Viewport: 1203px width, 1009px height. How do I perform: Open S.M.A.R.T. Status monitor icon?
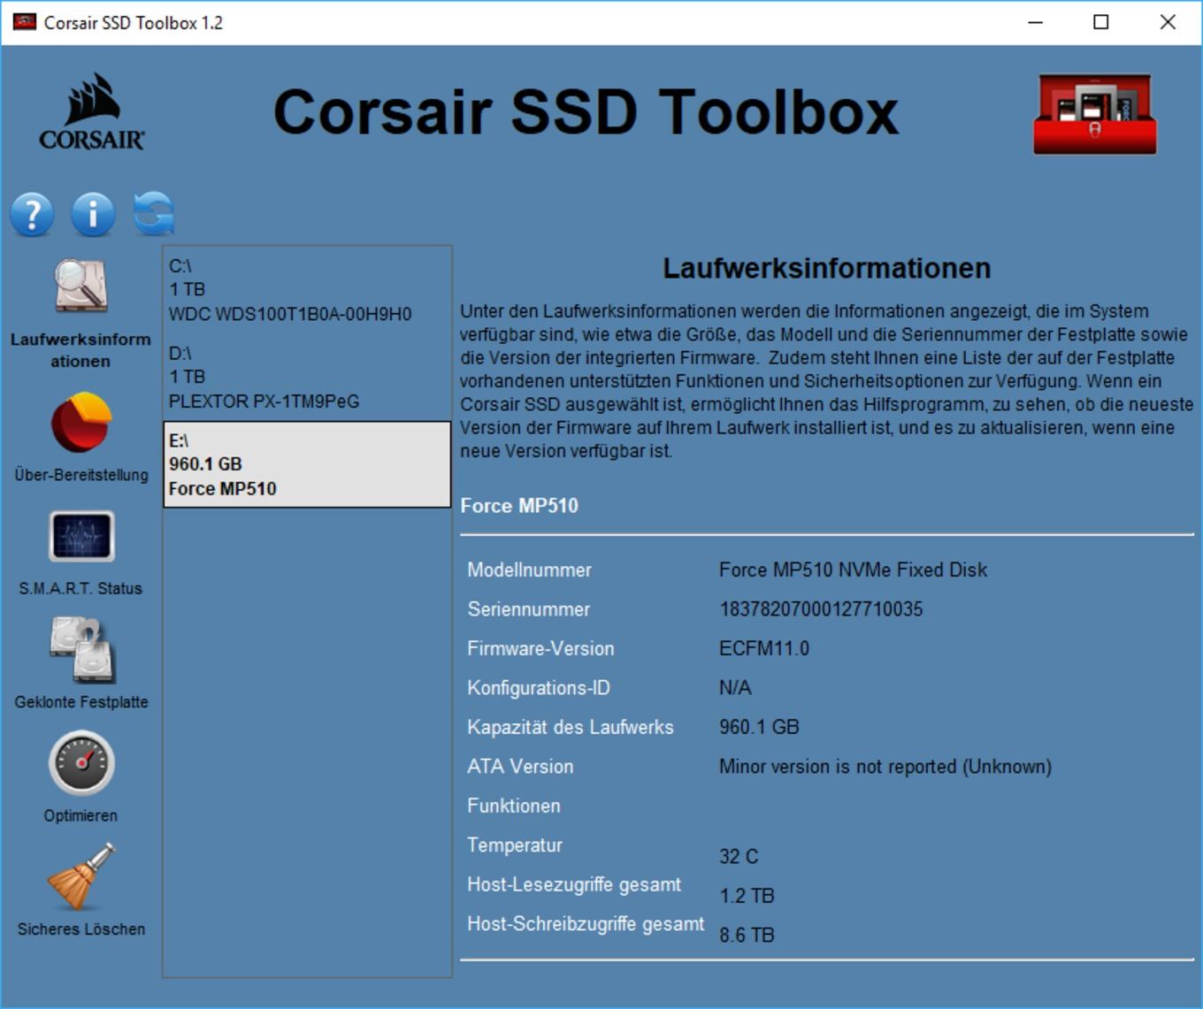pyautogui.click(x=81, y=536)
